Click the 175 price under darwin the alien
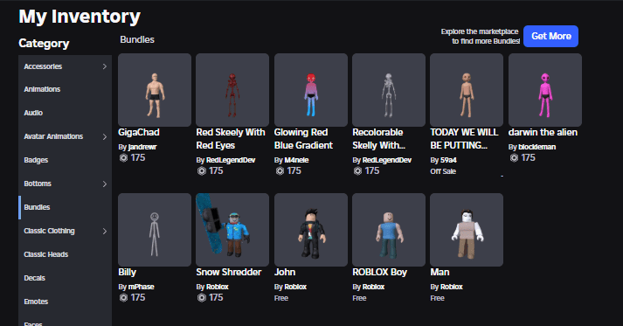Image resolution: width=623 pixels, height=326 pixels. 528,158
